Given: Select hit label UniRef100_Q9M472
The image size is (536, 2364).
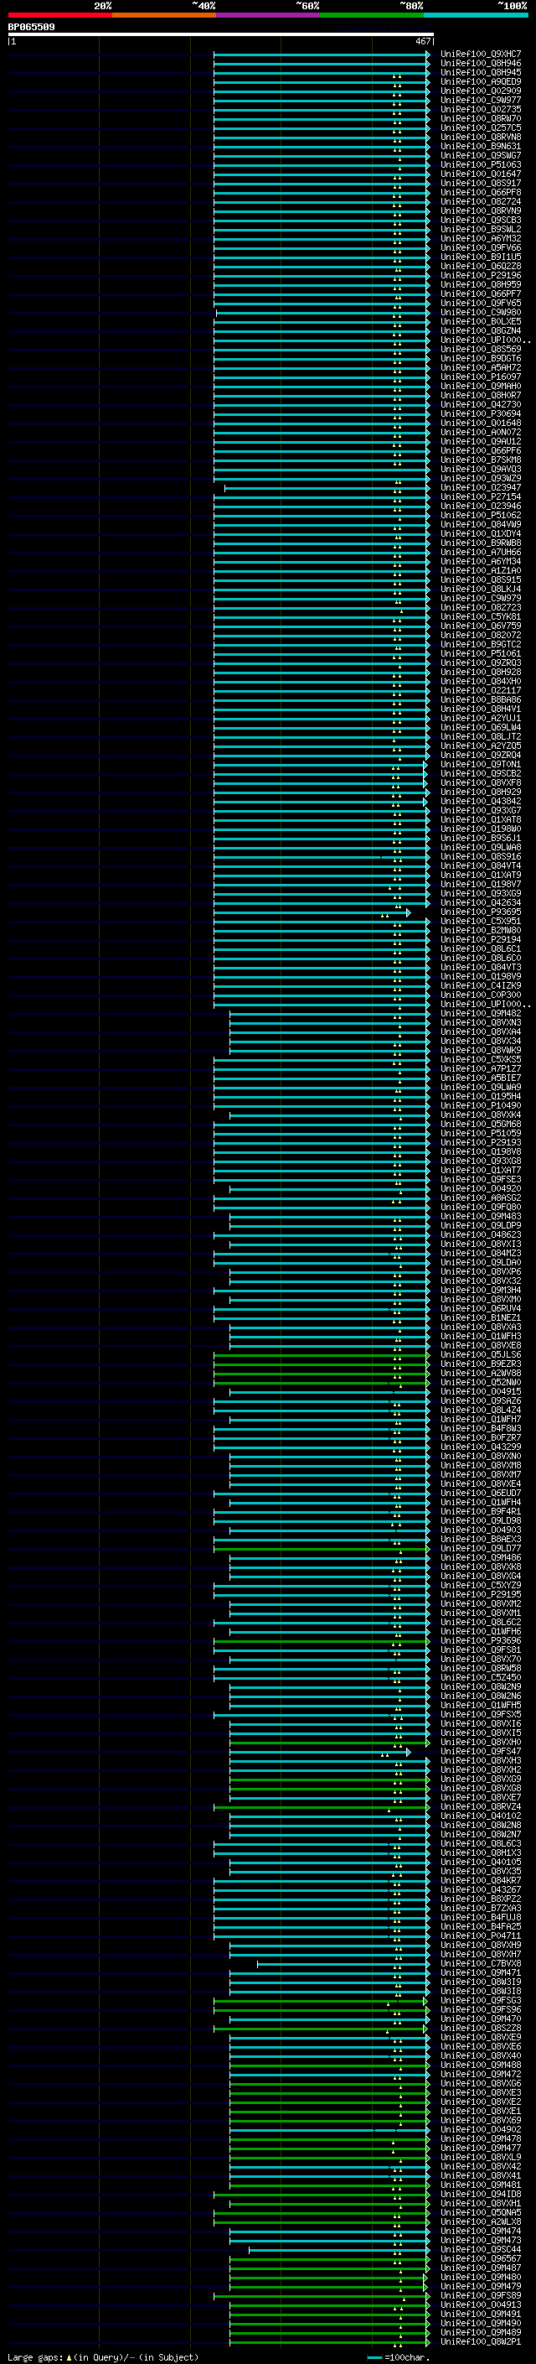Looking at the screenshot, I should click(x=480, y=2074).
